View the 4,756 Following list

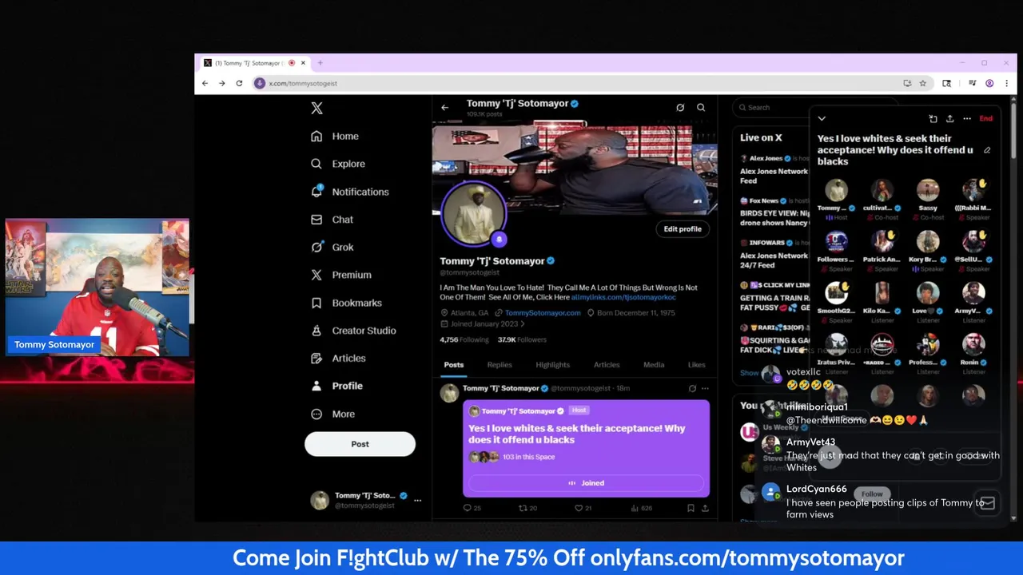pyautogui.click(x=464, y=339)
